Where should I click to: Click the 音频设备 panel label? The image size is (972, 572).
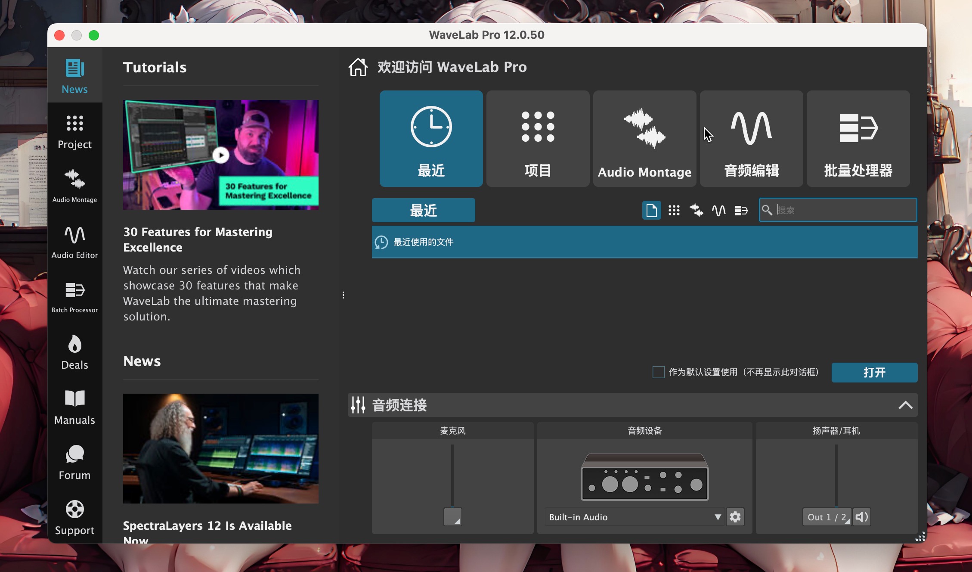(x=644, y=431)
